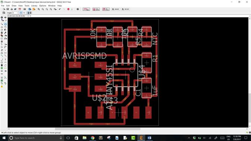Open the View menu
Image resolution: width=251 pixels, height=141 pixels.
pyautogui.click(x=21, y=6)
